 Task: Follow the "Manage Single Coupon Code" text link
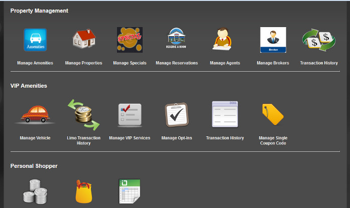273,140
